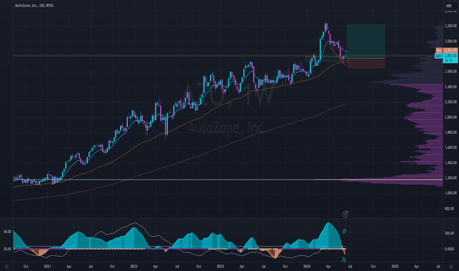
Task: Click the 0.0000 indicator axis label
Action: pos(449,249)
